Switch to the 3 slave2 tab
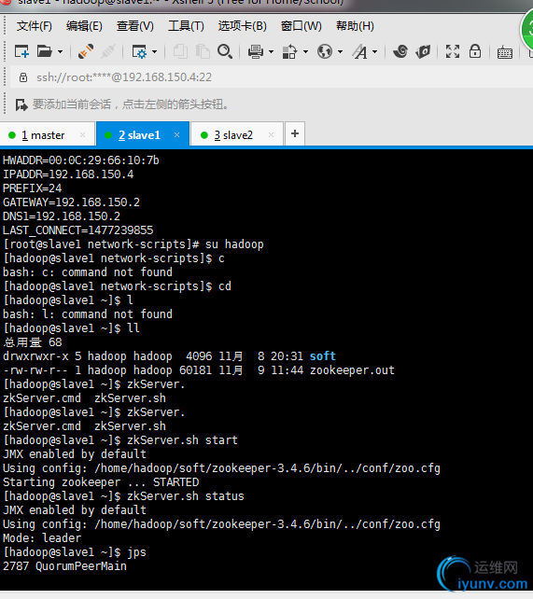Viewport: 533px width, 599px height. click(233, 135)
